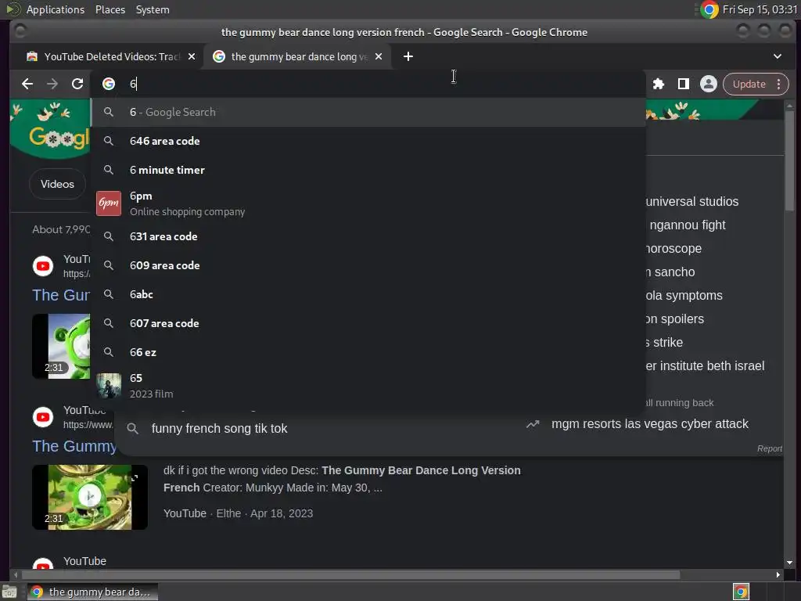Screen dimensions: 801x601
Task: Open the Chrome profile avatar
Action: coord(709,84)
